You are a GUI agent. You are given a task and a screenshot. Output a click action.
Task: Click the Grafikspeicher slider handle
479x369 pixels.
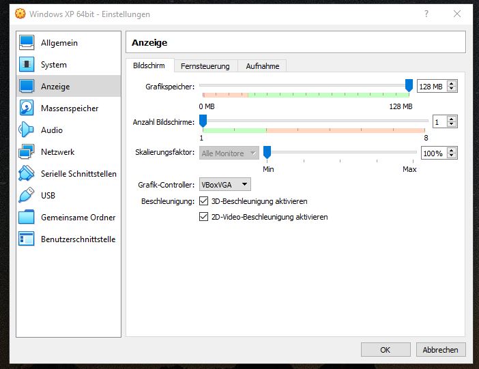point(409,85)
